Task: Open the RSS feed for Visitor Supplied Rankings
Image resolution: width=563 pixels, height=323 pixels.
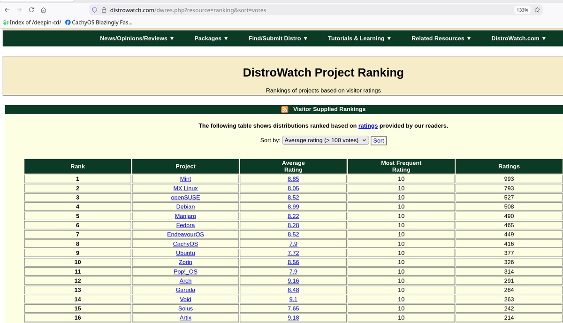Action: (284, 109)
